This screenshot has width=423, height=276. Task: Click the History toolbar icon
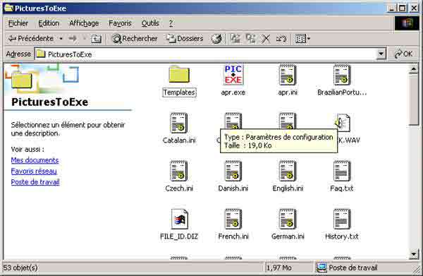[216, 39]
